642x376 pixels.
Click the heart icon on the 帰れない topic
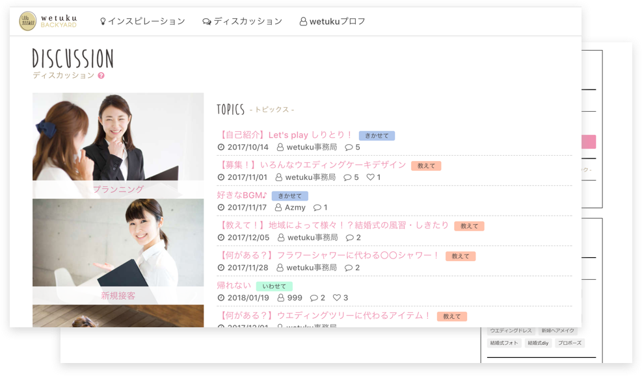(x=336, y=297)
